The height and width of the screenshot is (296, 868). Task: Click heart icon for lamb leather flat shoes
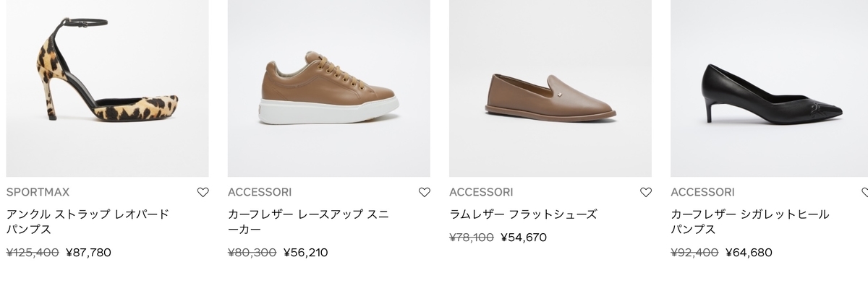click(646, 192)
